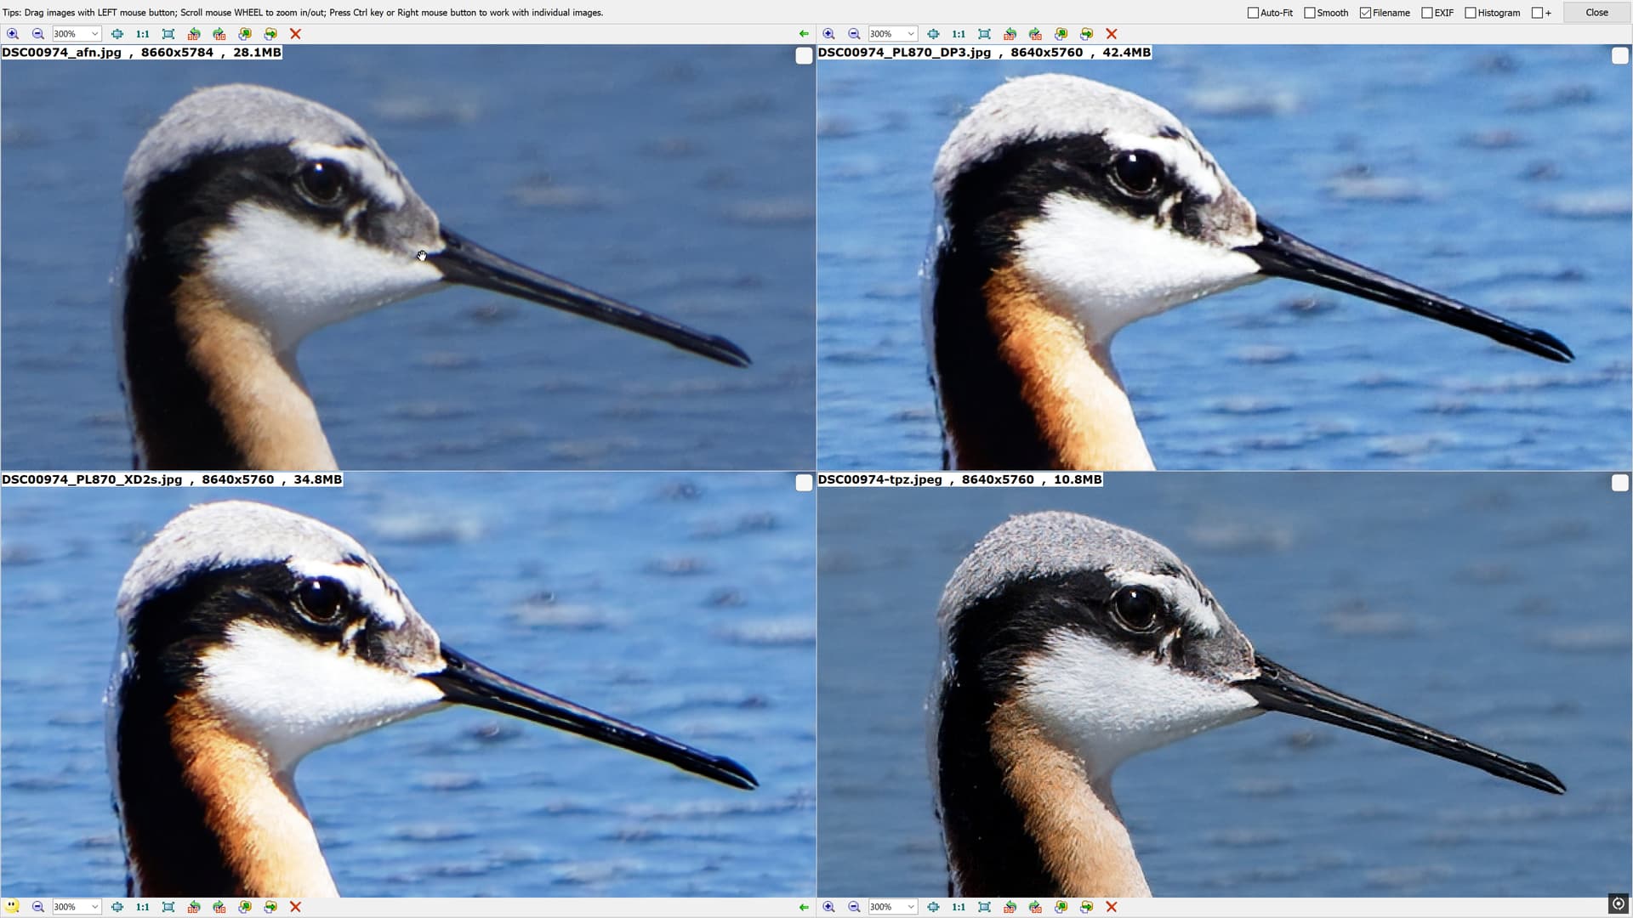This screenshot has height=918, width=1633.
Task: Fit the afn.jpg image to its pane
Action: coord(168,34)
